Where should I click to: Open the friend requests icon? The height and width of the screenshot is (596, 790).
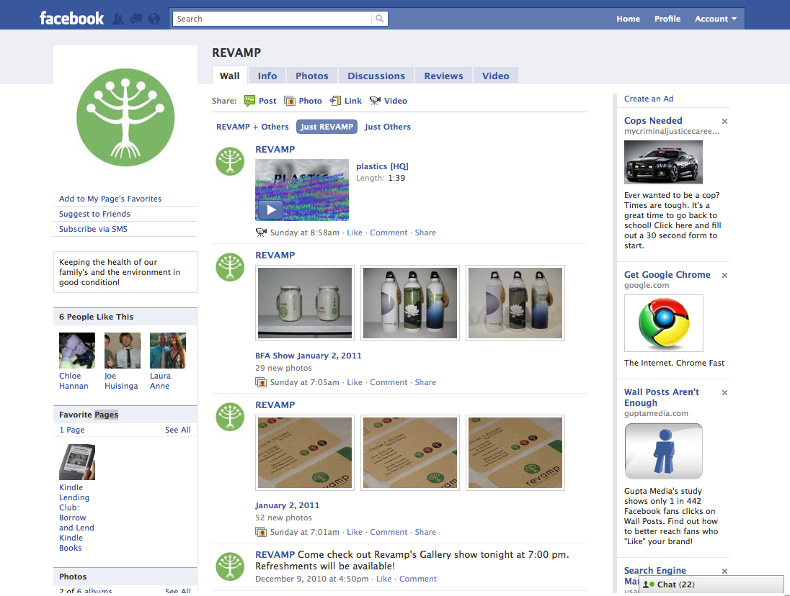(118, 19)
